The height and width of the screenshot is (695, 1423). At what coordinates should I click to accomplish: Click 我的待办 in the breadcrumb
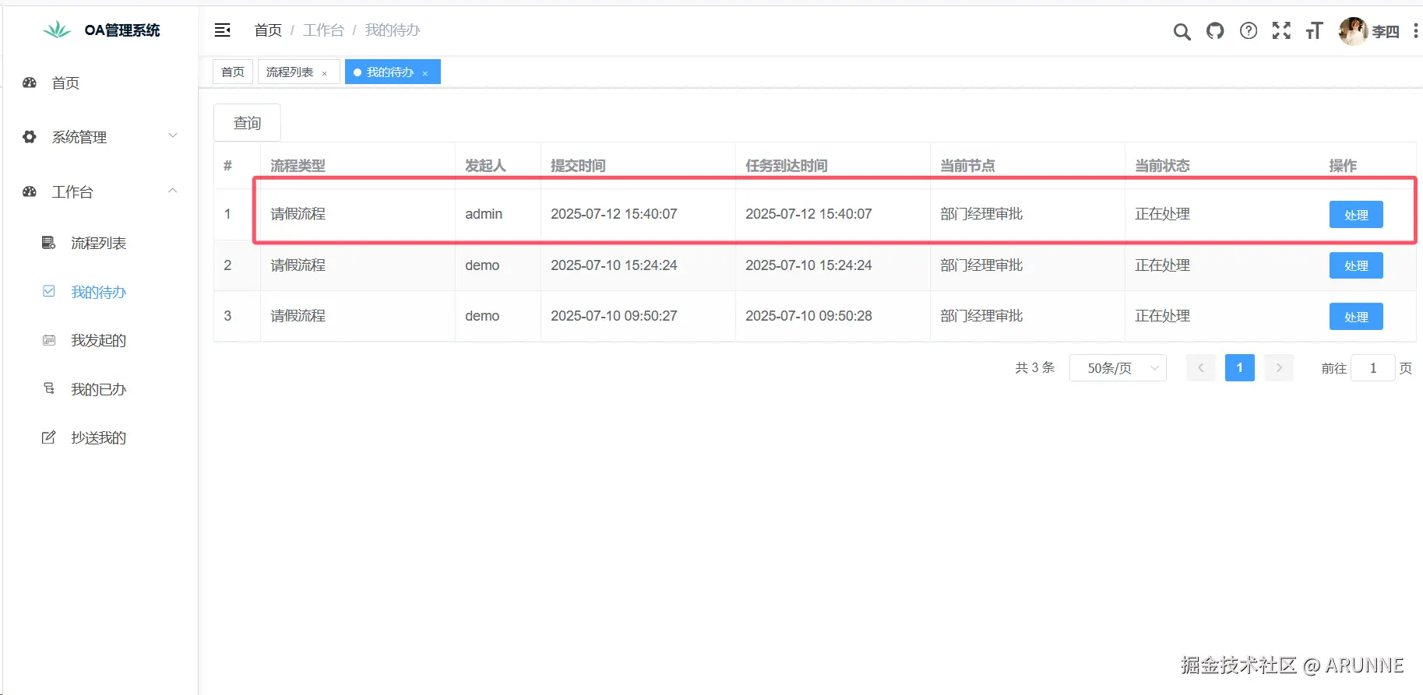[x=393, y=30]
